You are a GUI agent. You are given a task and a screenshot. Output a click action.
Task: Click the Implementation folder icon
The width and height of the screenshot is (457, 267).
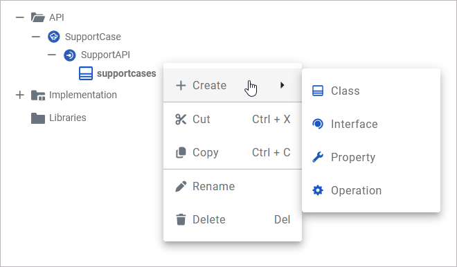click(38, 95)
